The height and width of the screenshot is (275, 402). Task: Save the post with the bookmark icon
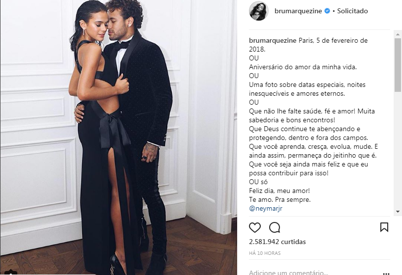(x=384, y=227)
